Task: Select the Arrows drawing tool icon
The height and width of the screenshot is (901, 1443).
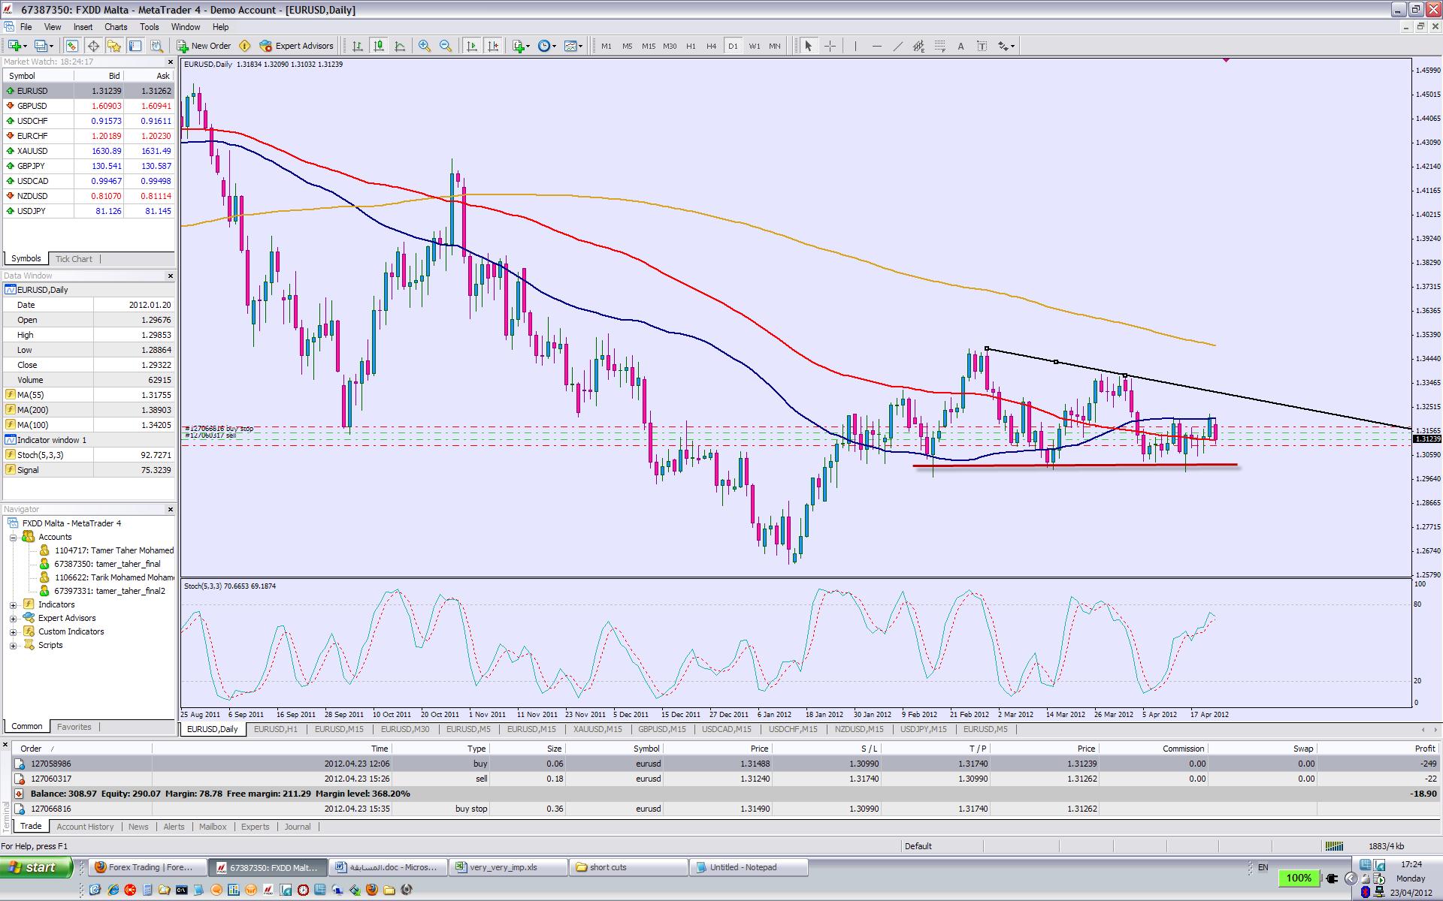Action: [x=1003, y=46]
